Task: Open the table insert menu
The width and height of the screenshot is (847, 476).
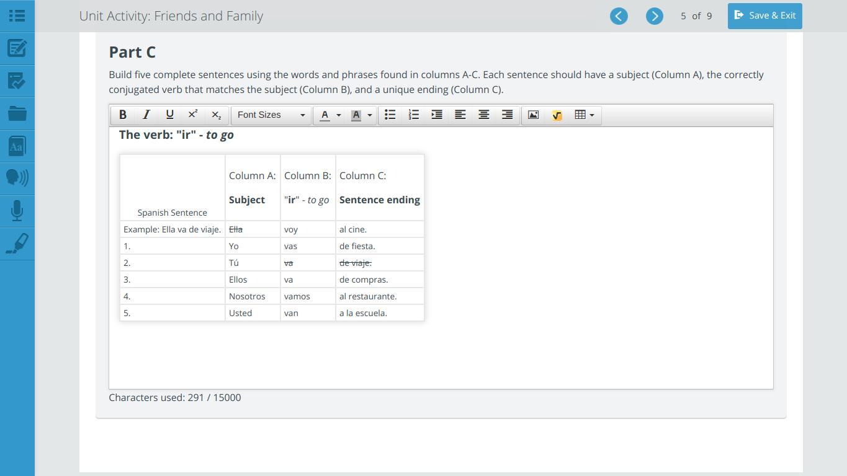Action: point(585,115)
